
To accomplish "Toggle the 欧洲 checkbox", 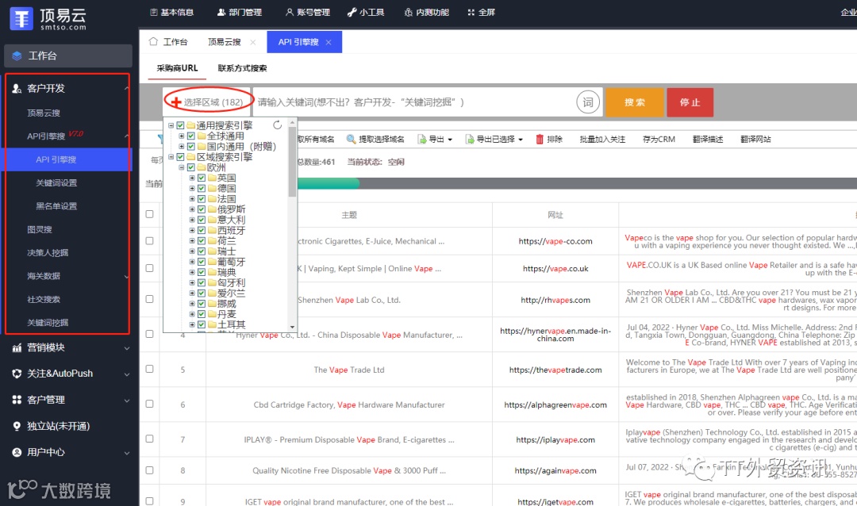I will (190, 167).
